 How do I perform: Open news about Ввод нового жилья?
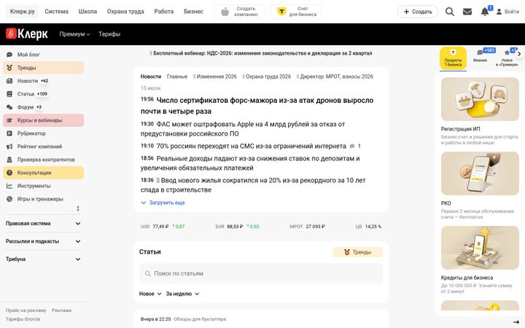[254, 185]
